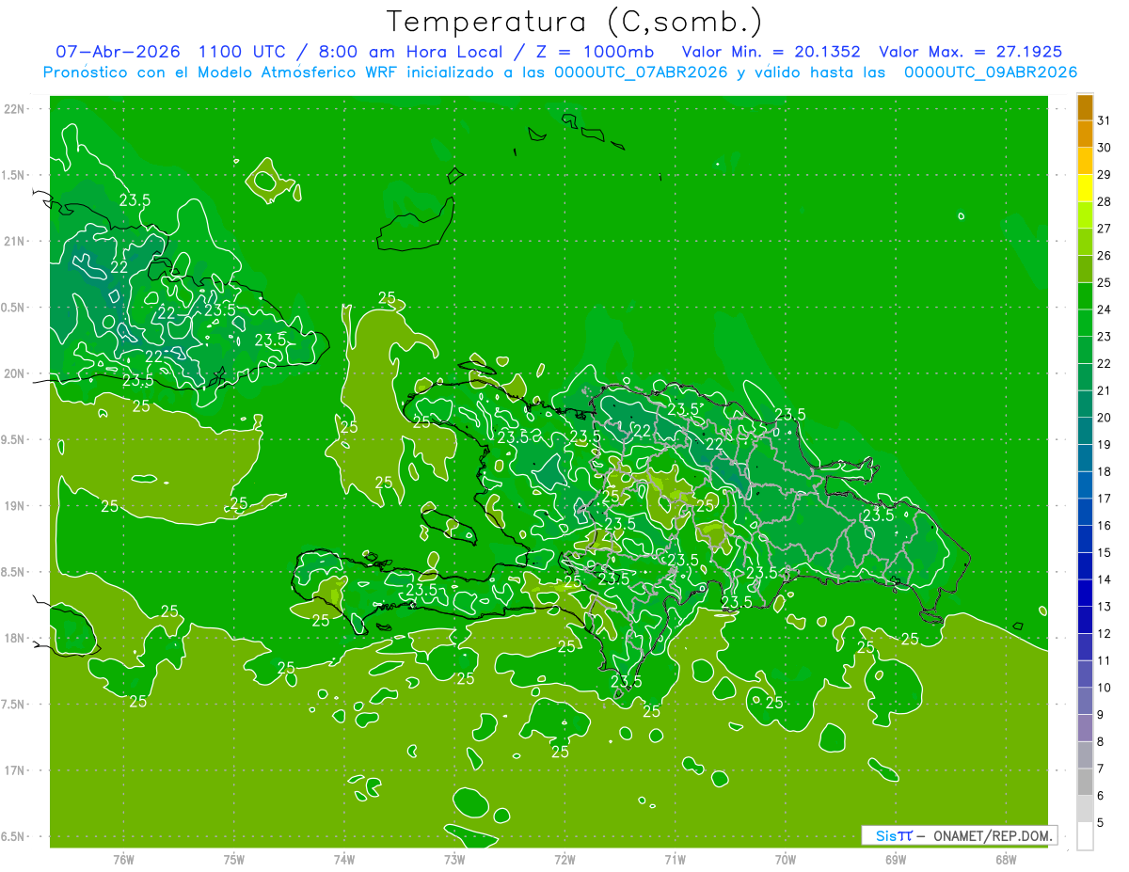The height and width of the screenshot is (872, 1129).
Task: Click the 0000UTC_09ABR2026 forecast end time
Action: (991, 71)
